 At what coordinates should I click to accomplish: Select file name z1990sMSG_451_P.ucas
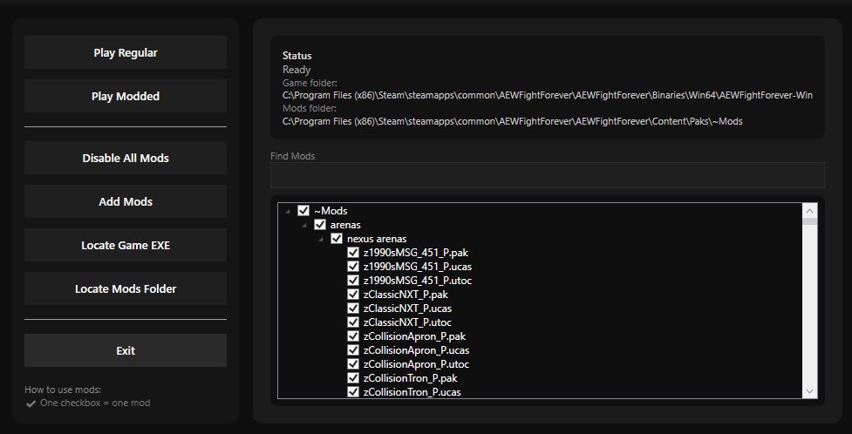tap(418, 267)
